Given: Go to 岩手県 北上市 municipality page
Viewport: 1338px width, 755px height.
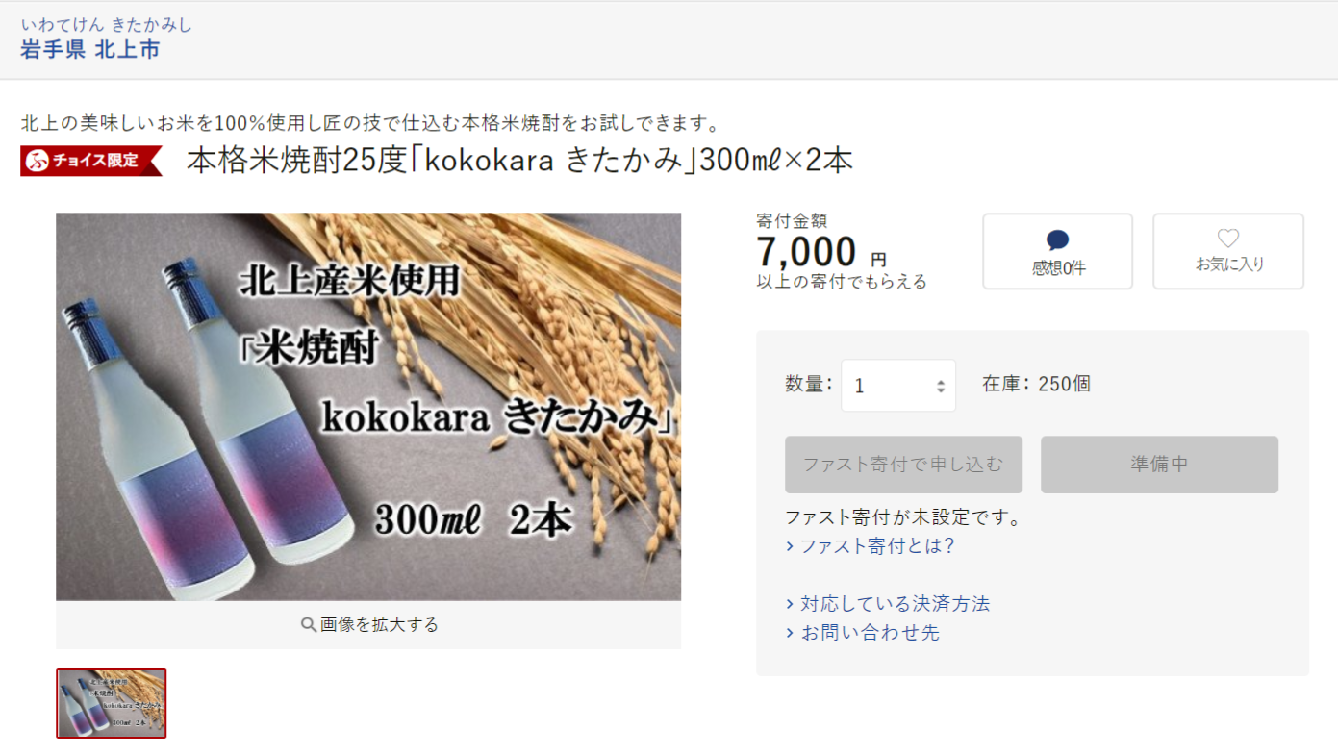Looking at the screenshot, I should [89, 50].
